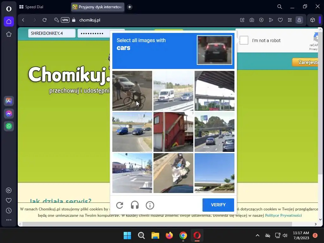Open the Aria AI sidebar icon

[9, 101]
